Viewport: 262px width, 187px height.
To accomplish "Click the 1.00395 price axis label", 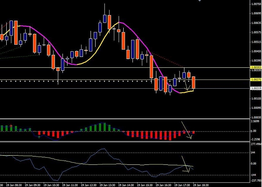I will pos(257,61).
